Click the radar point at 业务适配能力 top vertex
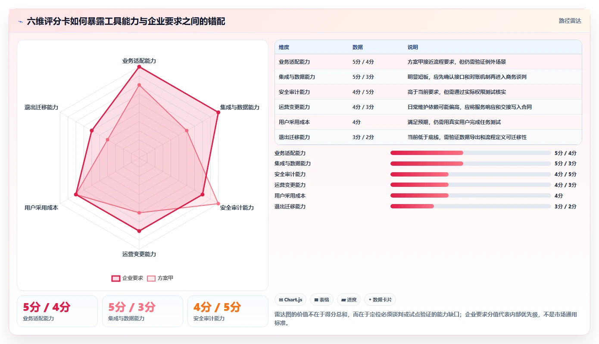The height and width of the screenshot is (344, 599). pos(139,67)
